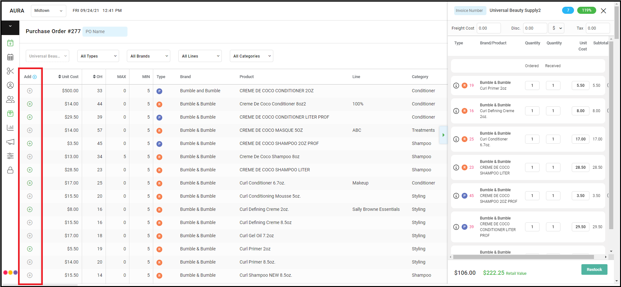Add Creme De Coco Conditioner 8oz2 row
Screen dimensions: 621x287
[x=30, y=104]
